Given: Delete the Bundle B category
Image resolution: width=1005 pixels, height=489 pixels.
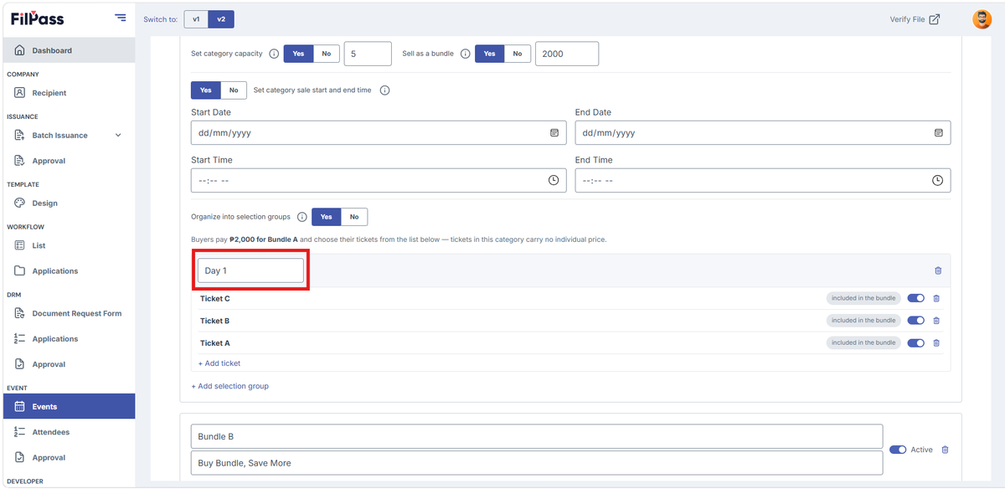Looking at the screenshot, I should (945, 450).
